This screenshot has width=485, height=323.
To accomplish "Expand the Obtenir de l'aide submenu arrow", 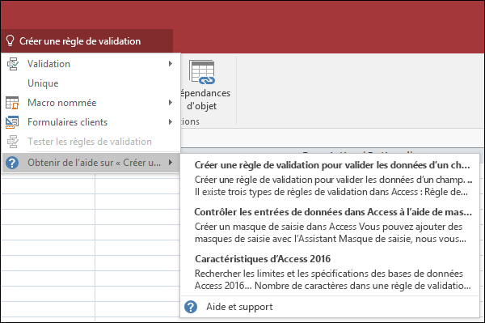I will [x=170, y=162].
